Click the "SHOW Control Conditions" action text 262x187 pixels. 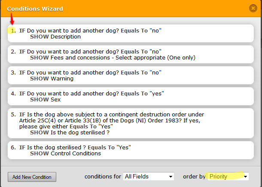65,154
